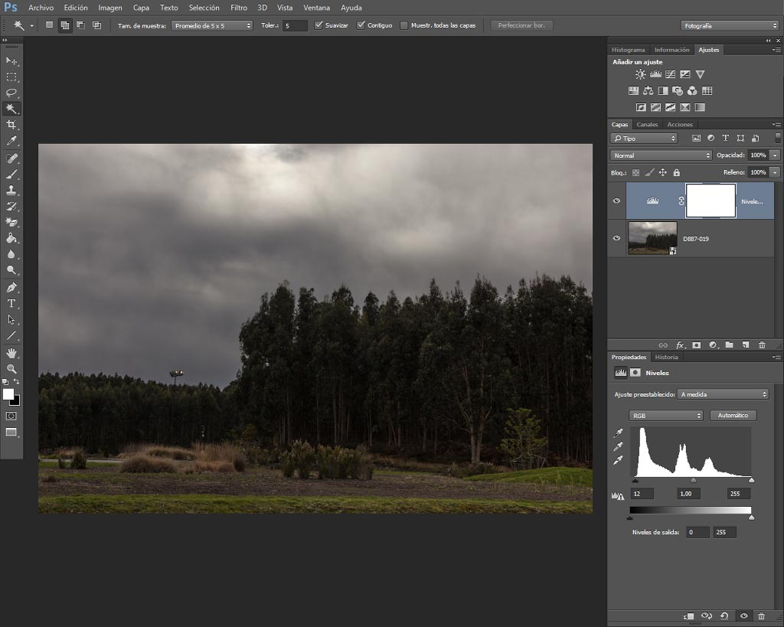Select the Move tool

tap(11, 60)
